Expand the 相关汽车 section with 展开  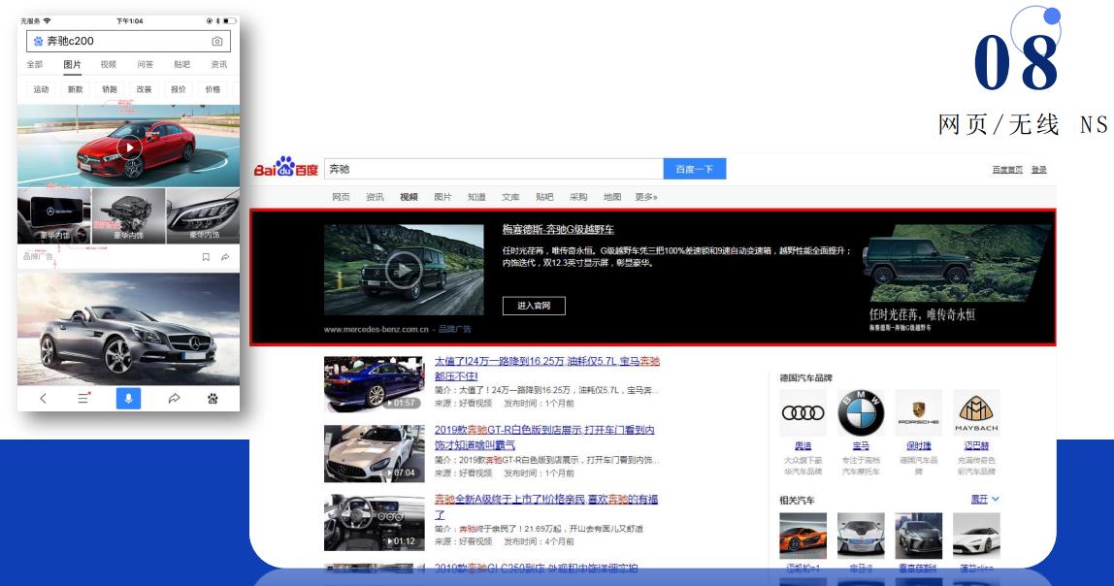click(985, 500)
